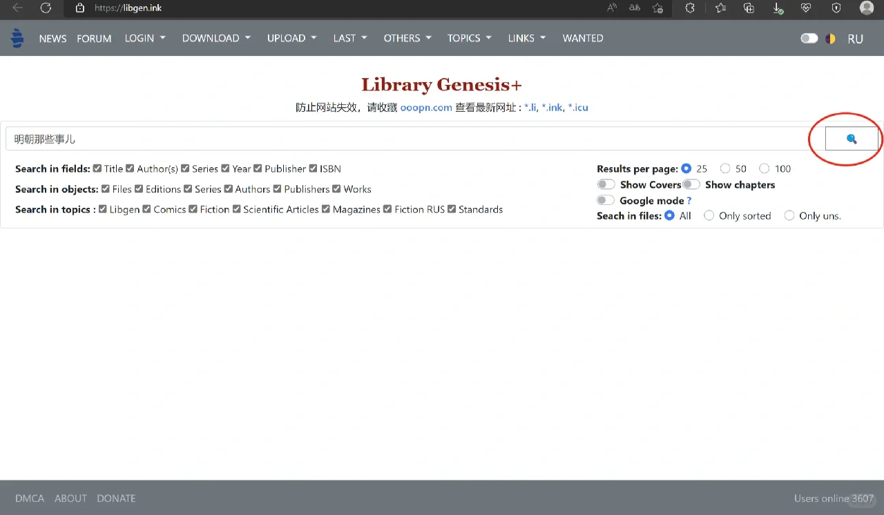Screen dimensions: 884x515
Task: Uncheck the Publishers object checkbox
Action: (x=278, y=188)
